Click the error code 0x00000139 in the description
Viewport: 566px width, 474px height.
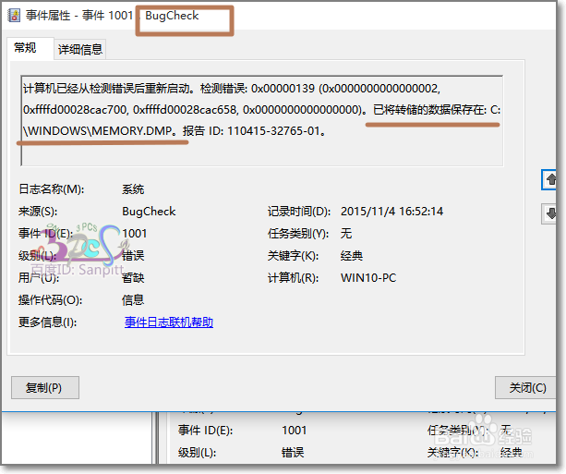point(280,89)
